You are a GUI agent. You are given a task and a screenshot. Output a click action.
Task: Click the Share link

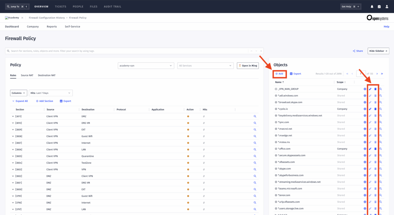click(358, 51)
